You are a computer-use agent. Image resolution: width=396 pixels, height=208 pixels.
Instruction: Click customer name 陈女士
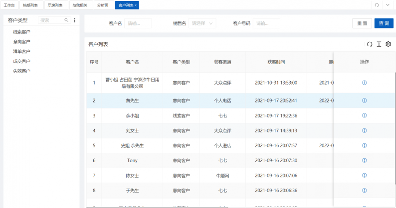click(132, 176)
